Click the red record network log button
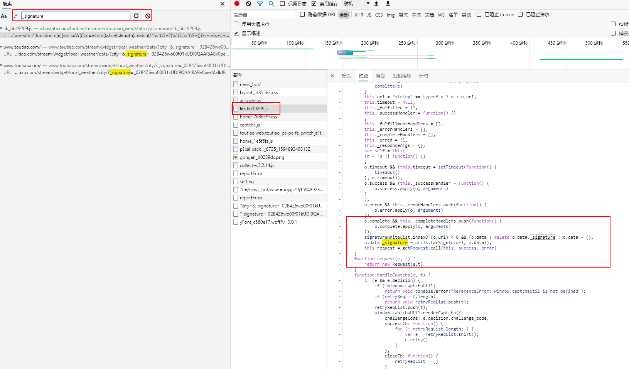This screenshot has height=369, width=629. (x=237, y=3)
